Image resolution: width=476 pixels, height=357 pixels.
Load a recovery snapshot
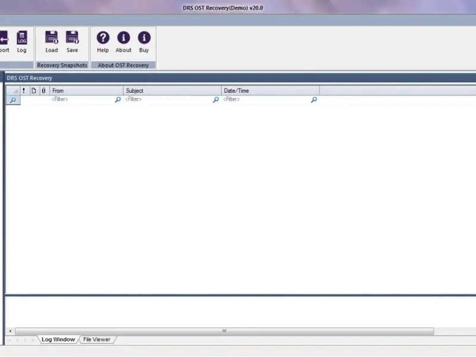[52, 42]
